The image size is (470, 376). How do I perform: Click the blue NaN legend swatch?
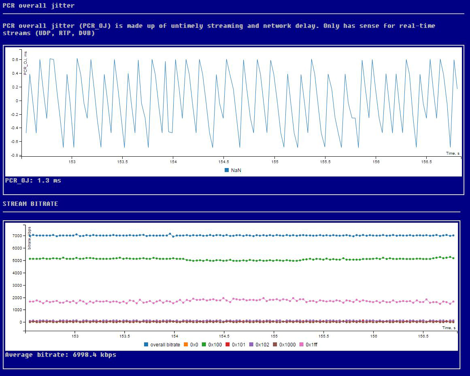227,170
